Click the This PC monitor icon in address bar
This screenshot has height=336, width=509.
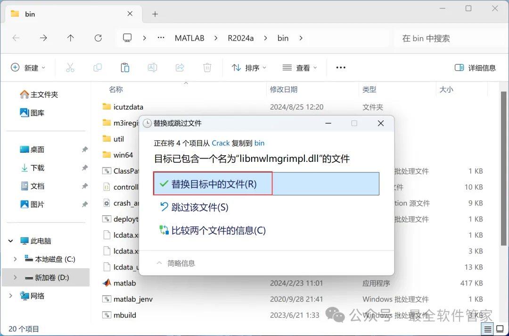(x=127, y=38)
